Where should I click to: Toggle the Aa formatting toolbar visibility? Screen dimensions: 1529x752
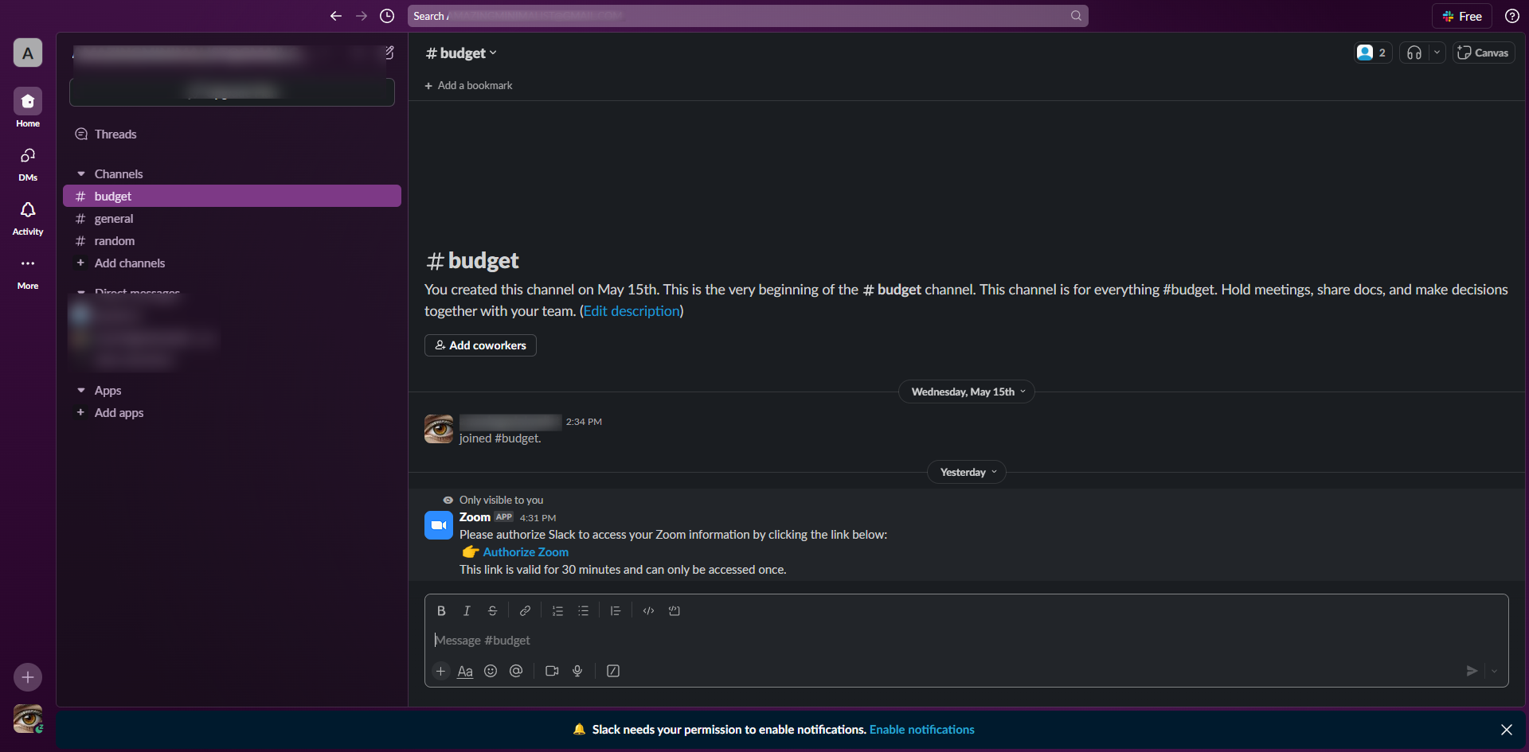pos(465,671)
